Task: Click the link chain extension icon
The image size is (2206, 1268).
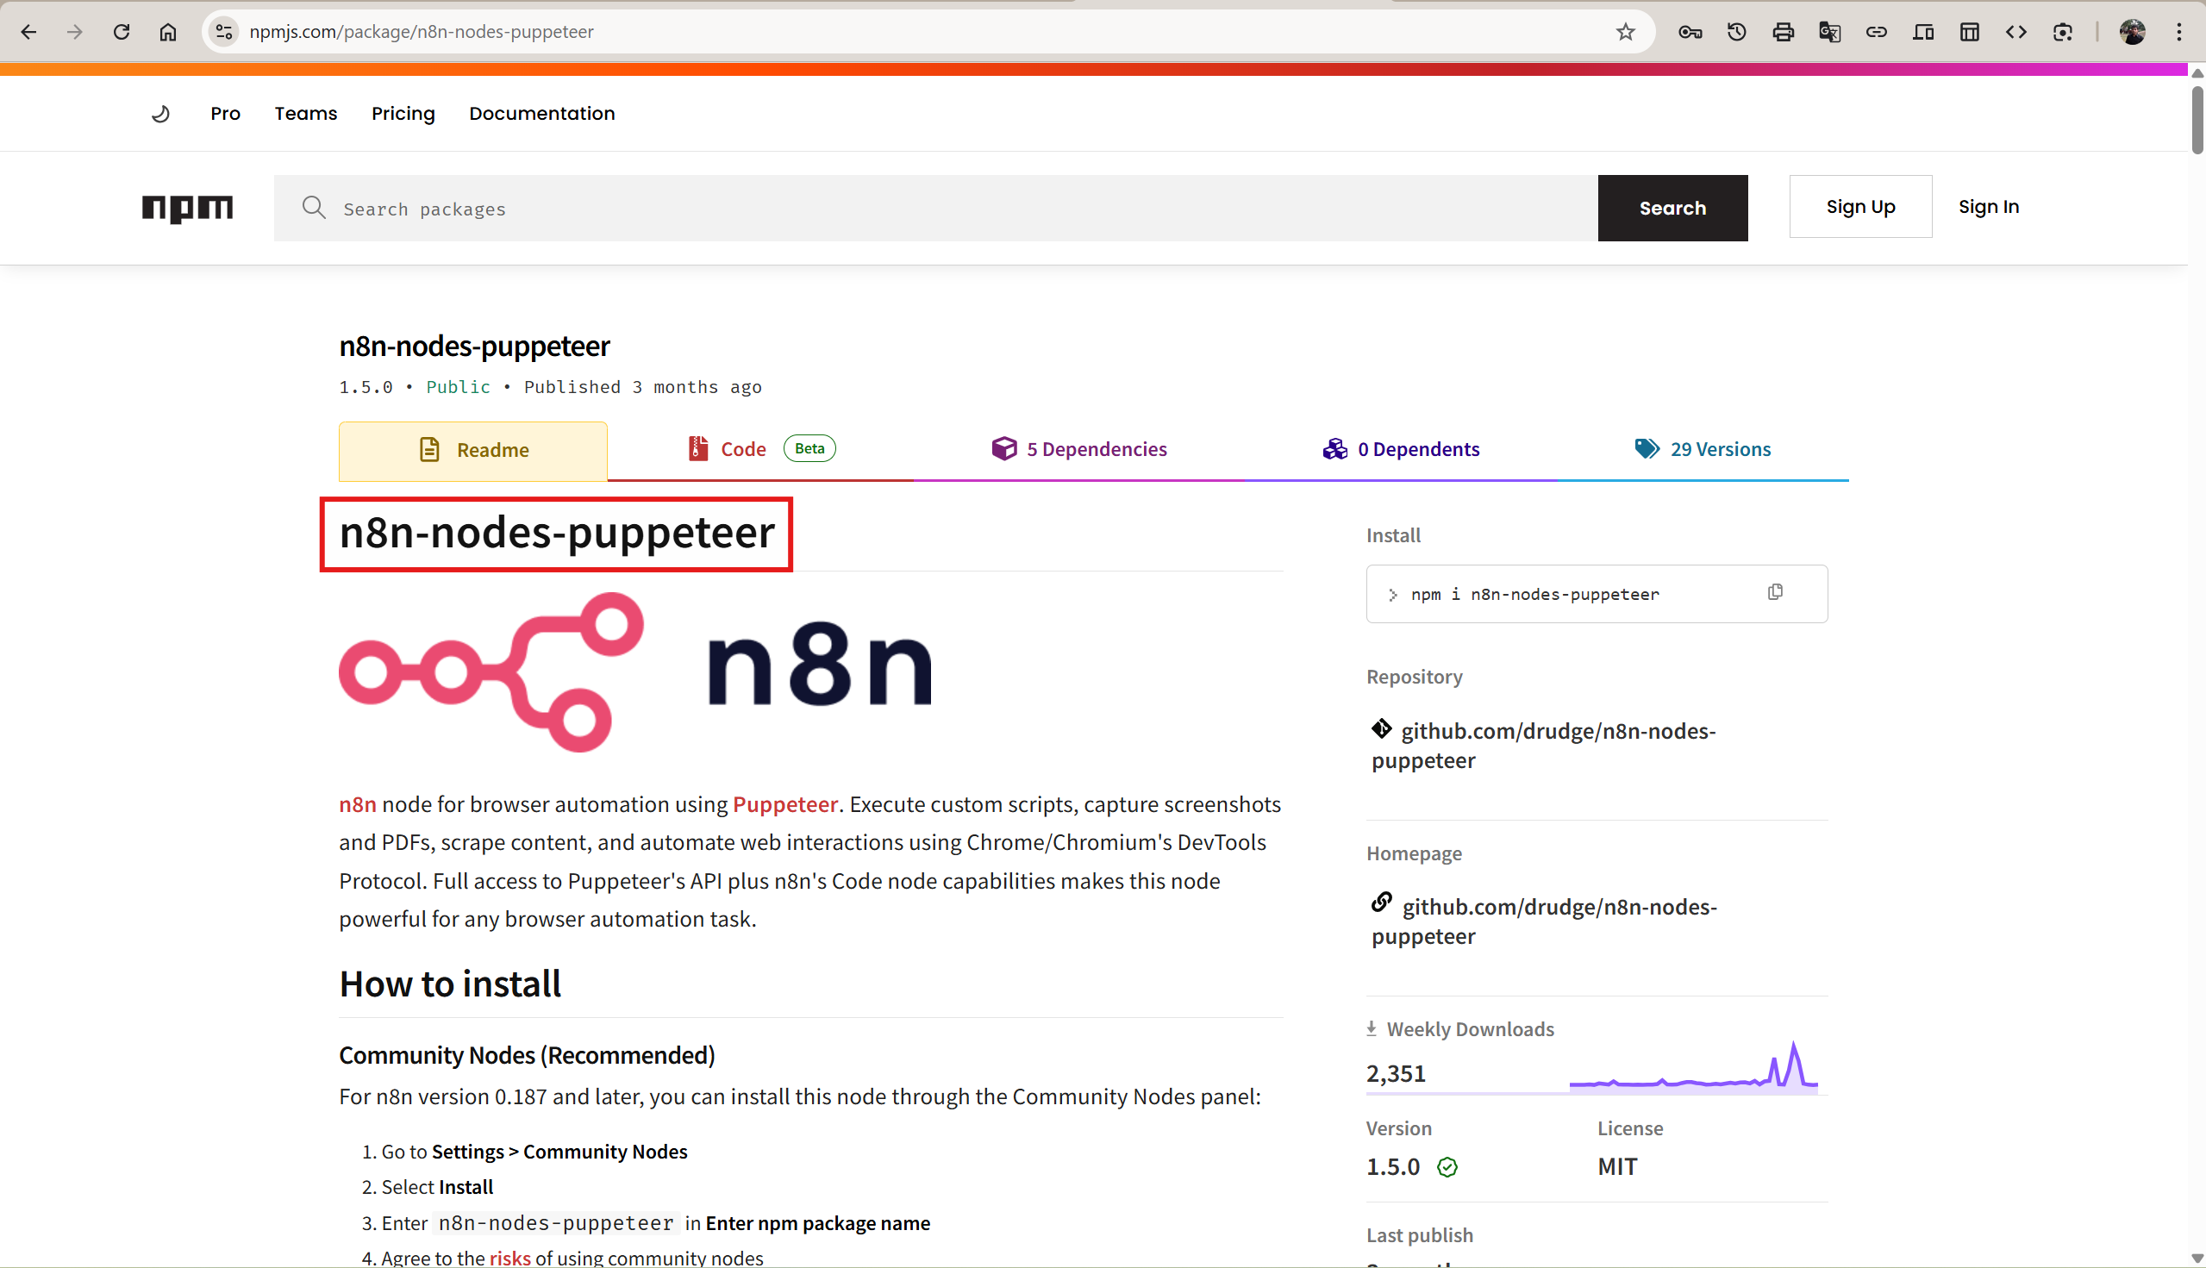Action: tap(1876, 32)
